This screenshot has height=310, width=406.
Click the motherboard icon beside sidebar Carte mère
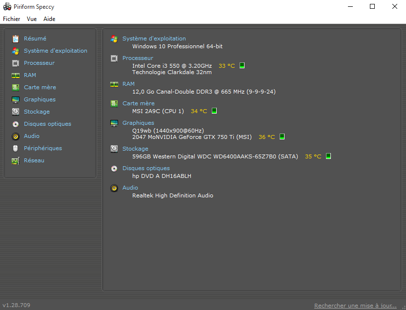[16, 87]
